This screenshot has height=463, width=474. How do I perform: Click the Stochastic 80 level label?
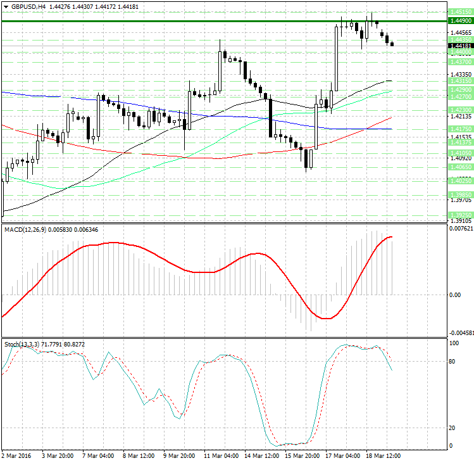[452, 361]
